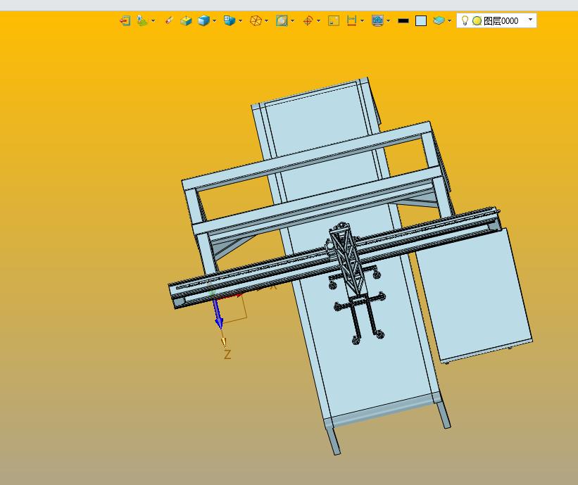
Task: Click the wireframe polyhedron icon
Action: tap(256, 20)
